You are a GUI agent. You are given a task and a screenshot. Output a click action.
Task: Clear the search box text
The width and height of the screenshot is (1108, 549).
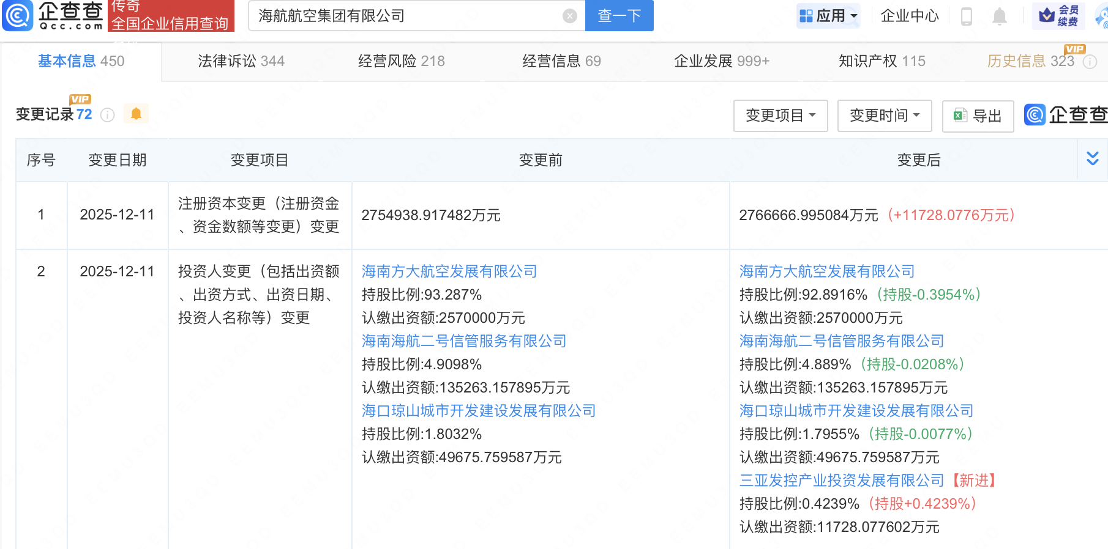pyautogui.click(x=569, y=16)
